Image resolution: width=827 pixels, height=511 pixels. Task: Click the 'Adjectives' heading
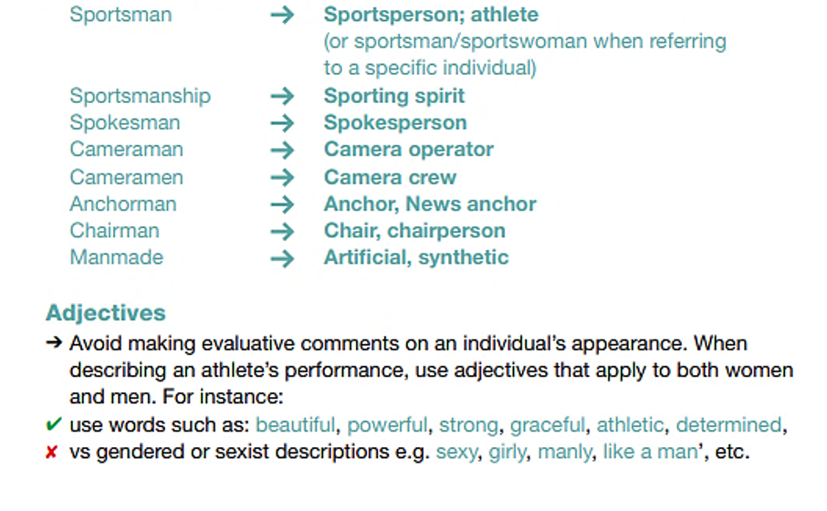pyautogui.click(x=106, y=313)
